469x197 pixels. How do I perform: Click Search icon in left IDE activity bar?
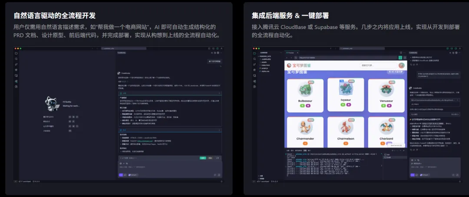pos(16,59)
